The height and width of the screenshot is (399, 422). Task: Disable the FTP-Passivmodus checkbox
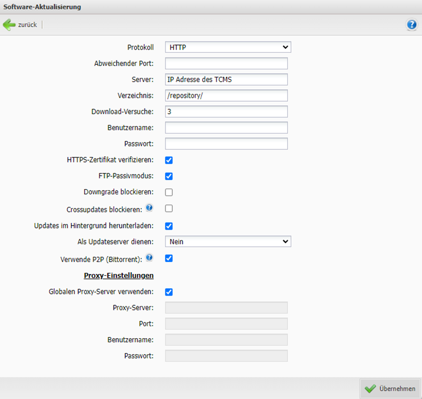(x=169, y=176)
